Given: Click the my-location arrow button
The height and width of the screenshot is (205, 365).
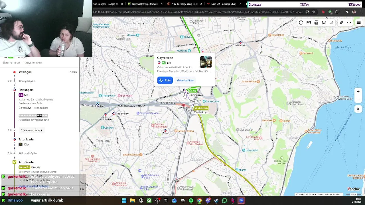Looking at the screenshot, I should pos(358,109).
